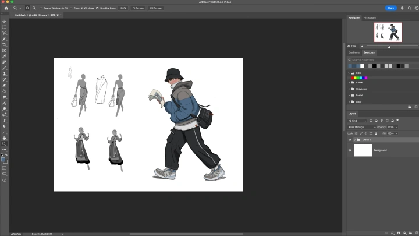The image size is (419, 236).
Task: Select the Hand tool
Action: pyautogui.click(x=4, y=138)
